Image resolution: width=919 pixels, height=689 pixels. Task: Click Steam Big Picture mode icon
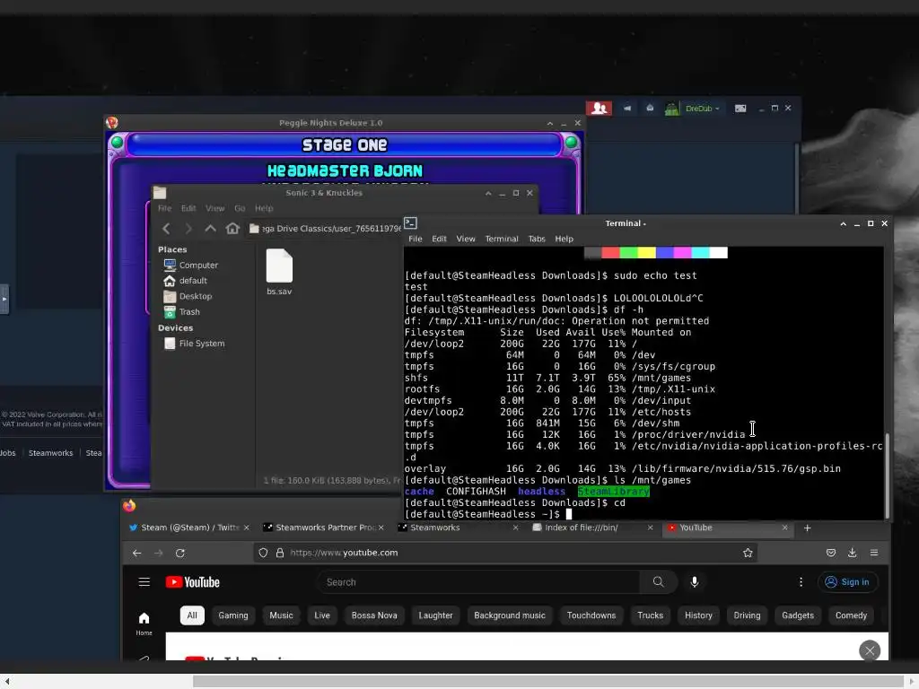(x=740, y=109)
